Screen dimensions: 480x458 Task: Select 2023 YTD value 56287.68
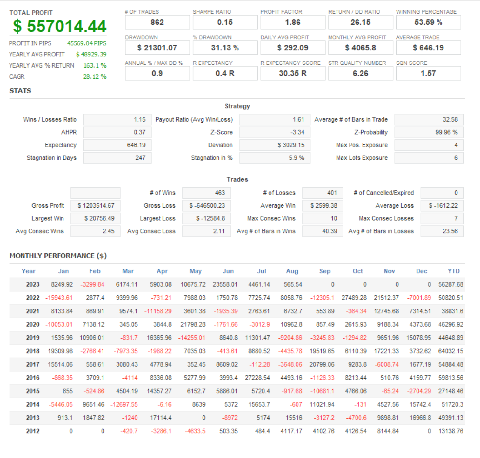tap(451, 284)
